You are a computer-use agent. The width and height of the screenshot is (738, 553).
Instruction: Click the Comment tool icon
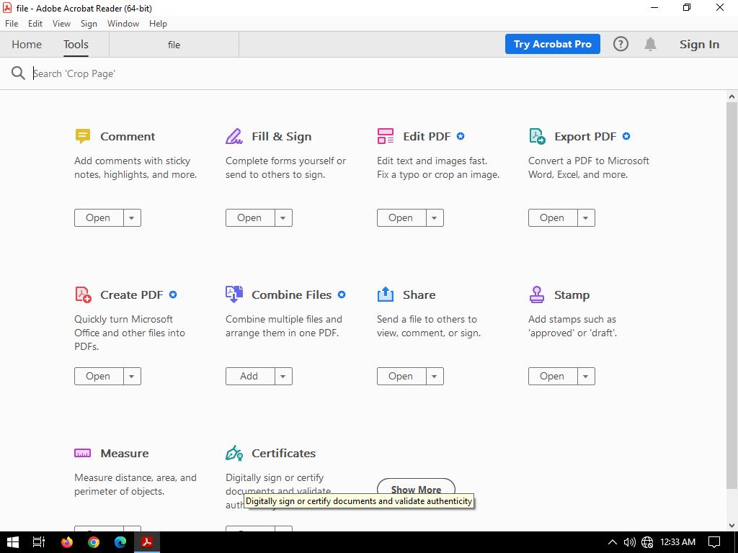[83, 136]
